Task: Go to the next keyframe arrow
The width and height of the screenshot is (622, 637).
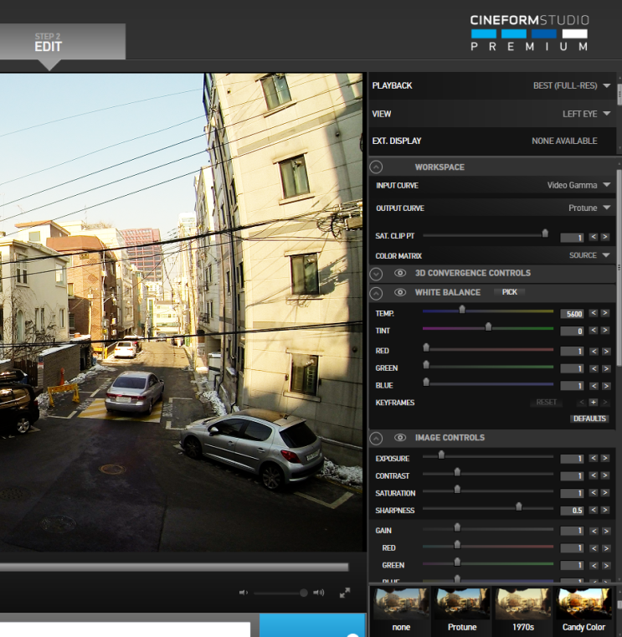Action: (605, 402)
